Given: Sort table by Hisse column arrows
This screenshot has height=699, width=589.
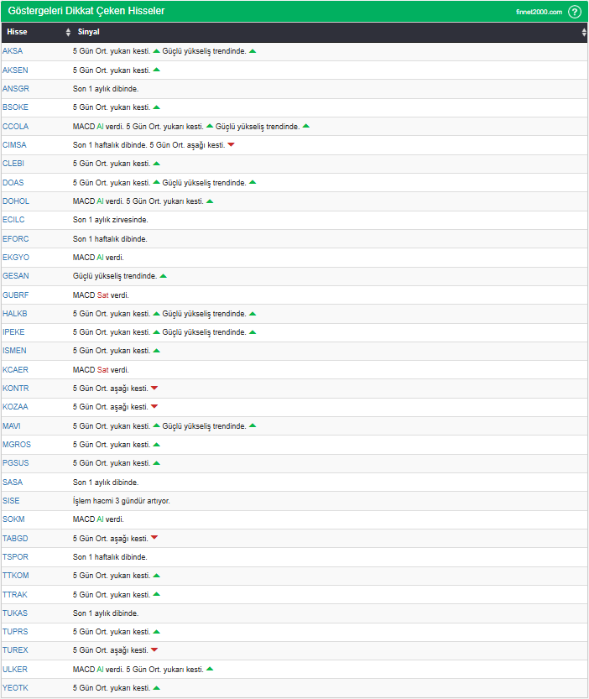Looking at the screenshot, I should click(68, 32).
